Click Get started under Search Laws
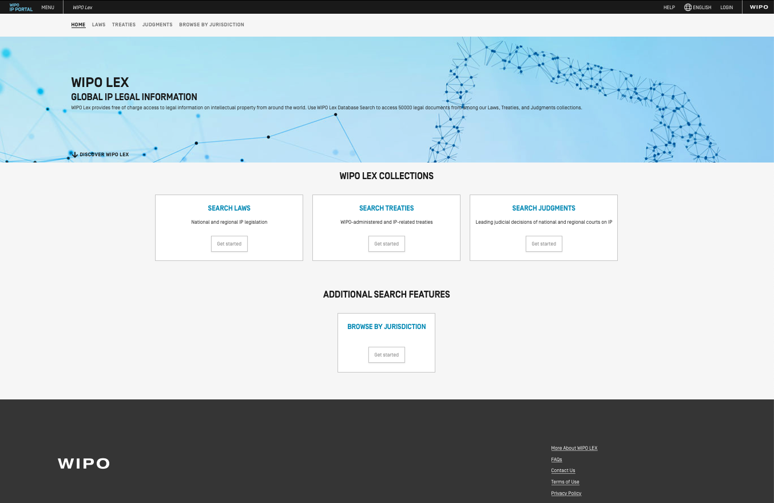The width and height of the screenshot is (774, 503). click(229, 244)
